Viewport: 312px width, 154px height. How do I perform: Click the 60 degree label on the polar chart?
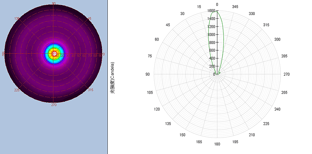[x=157, y=39]
